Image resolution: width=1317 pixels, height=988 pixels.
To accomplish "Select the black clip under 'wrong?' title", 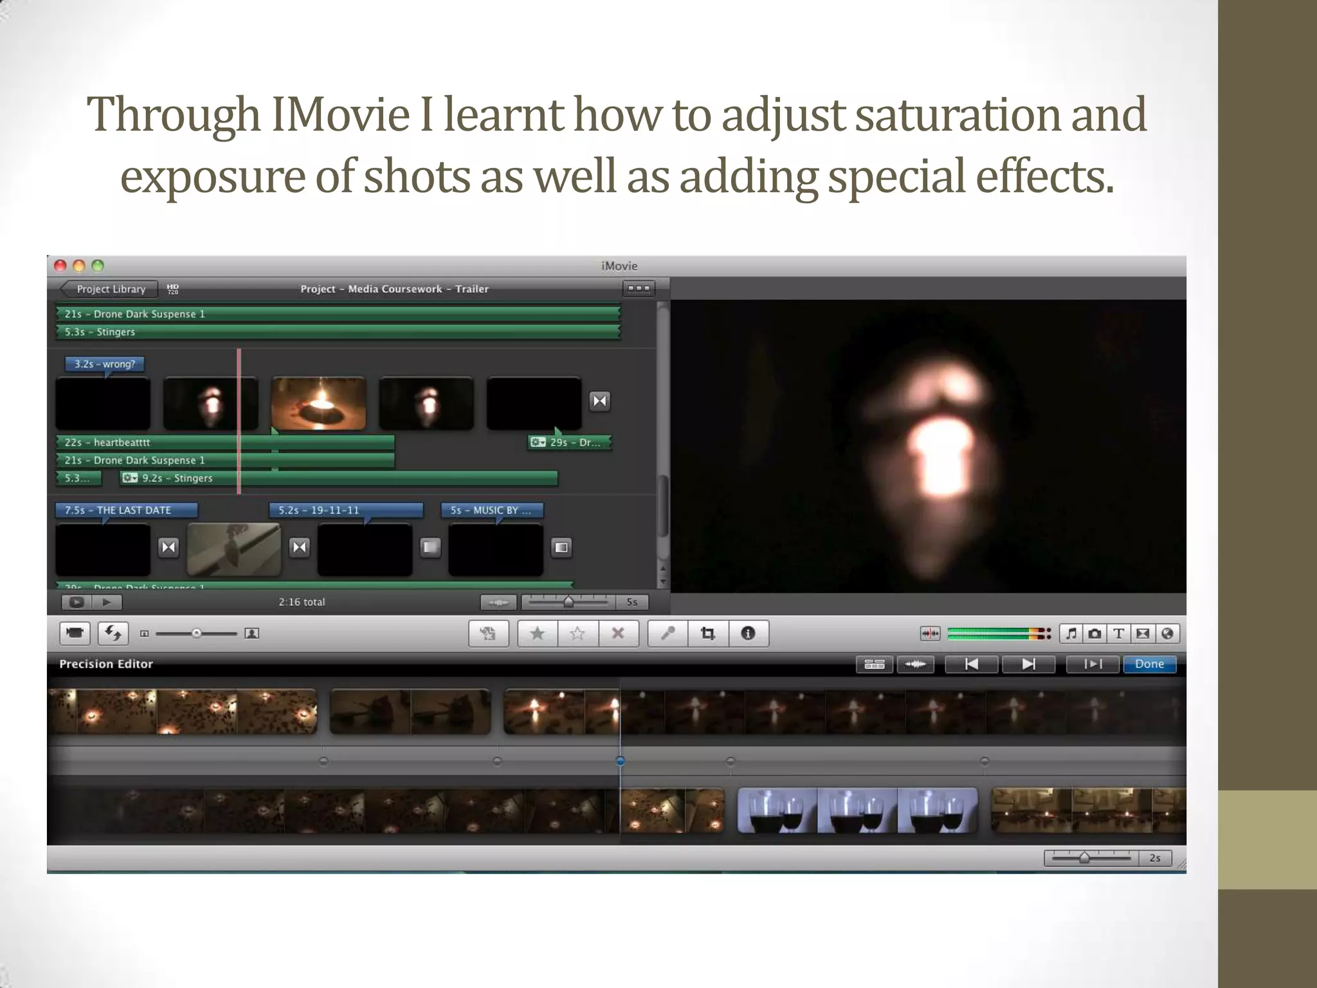I will (103, 403).
